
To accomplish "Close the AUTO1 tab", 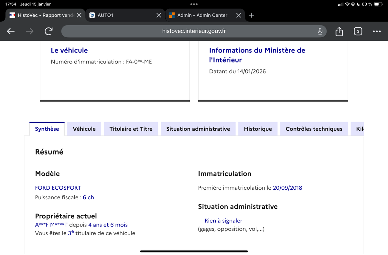I will coord(158,15).
